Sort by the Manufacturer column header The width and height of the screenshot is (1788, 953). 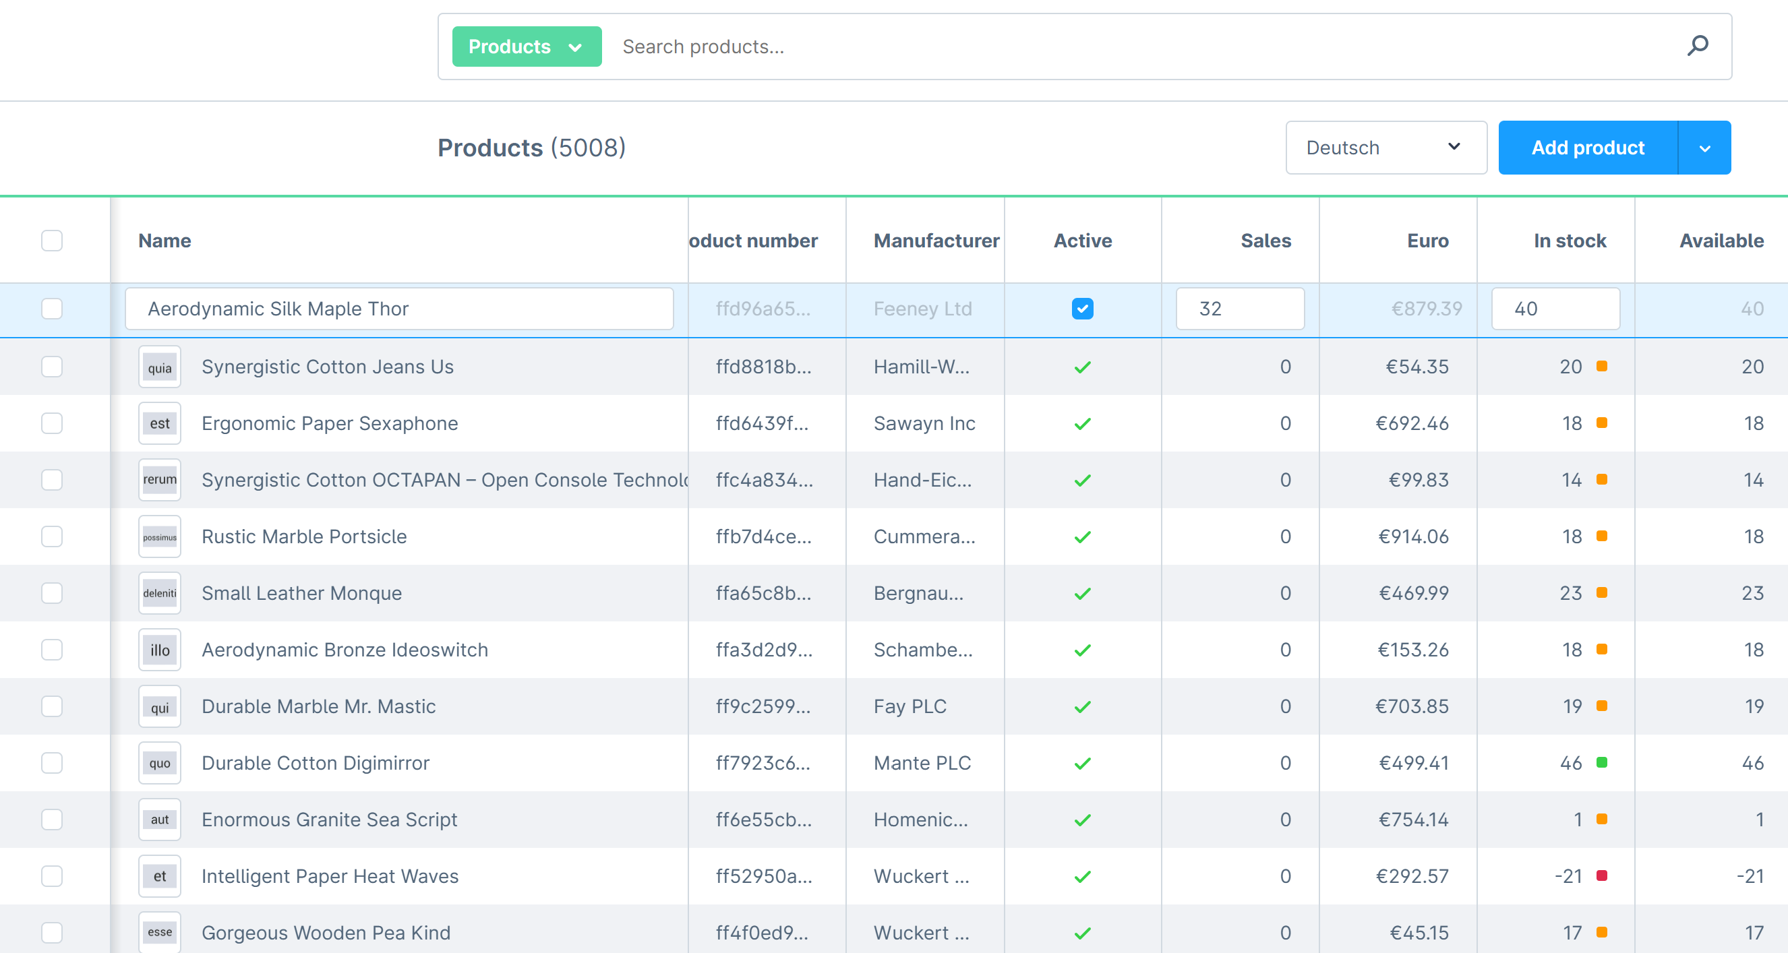(x=936, y=240)
